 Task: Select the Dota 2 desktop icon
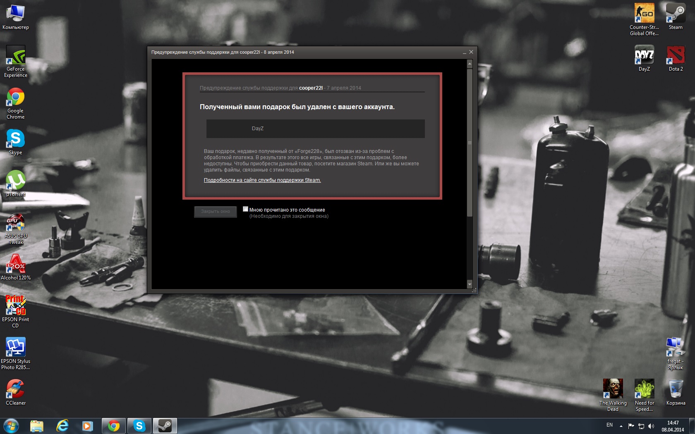[x=676, y=58]
